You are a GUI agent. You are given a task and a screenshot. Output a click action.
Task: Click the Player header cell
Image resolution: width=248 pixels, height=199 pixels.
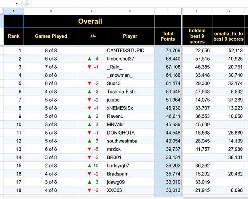[130, 36]
